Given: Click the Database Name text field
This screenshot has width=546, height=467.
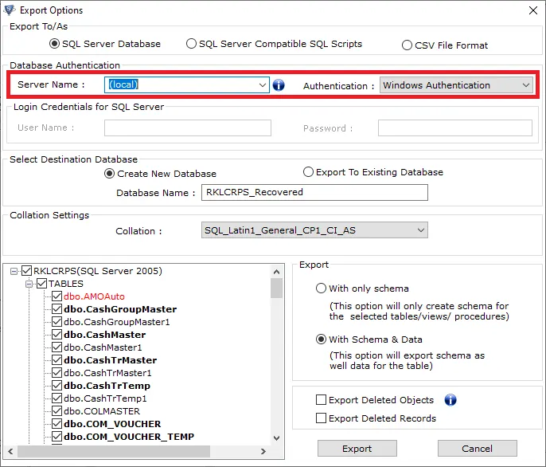Looking at the screenshot, I should (314, 192).
